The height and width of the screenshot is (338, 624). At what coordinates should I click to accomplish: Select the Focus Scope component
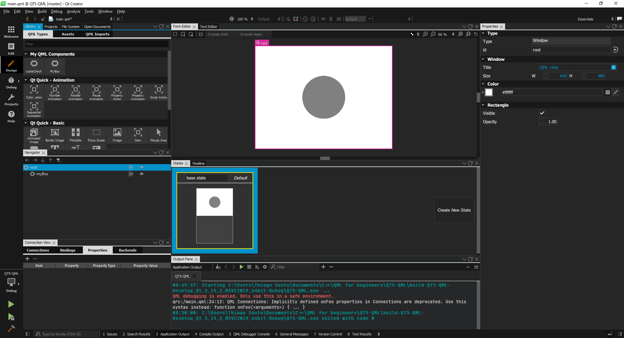(96, 136)
